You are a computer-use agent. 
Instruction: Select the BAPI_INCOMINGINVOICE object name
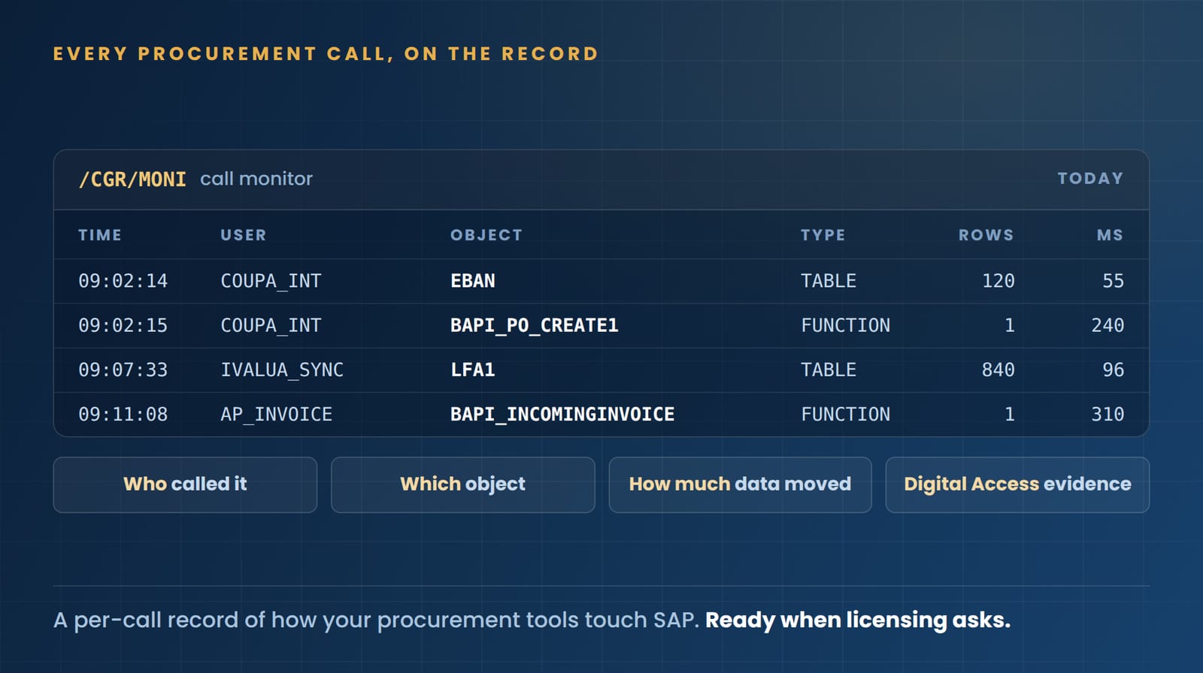click(562, 414)
